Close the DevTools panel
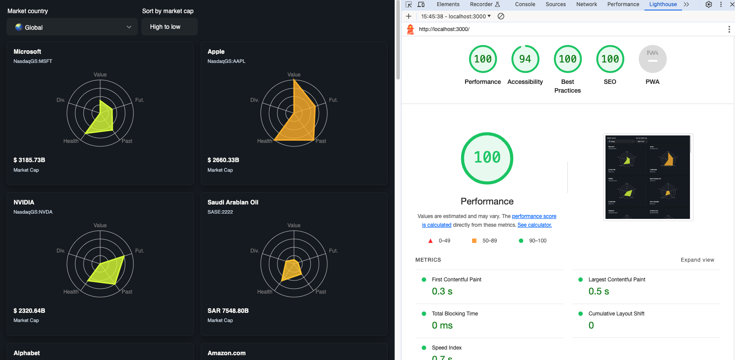 (731, 4)
